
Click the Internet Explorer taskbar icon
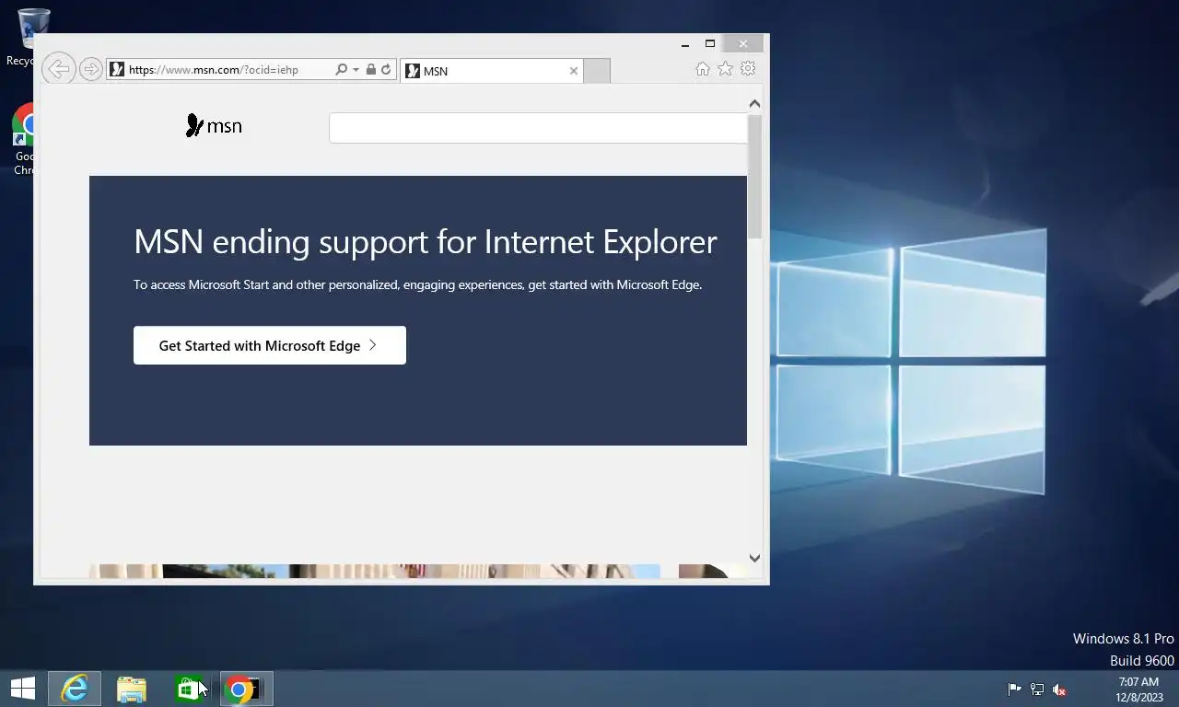(75, 689)
